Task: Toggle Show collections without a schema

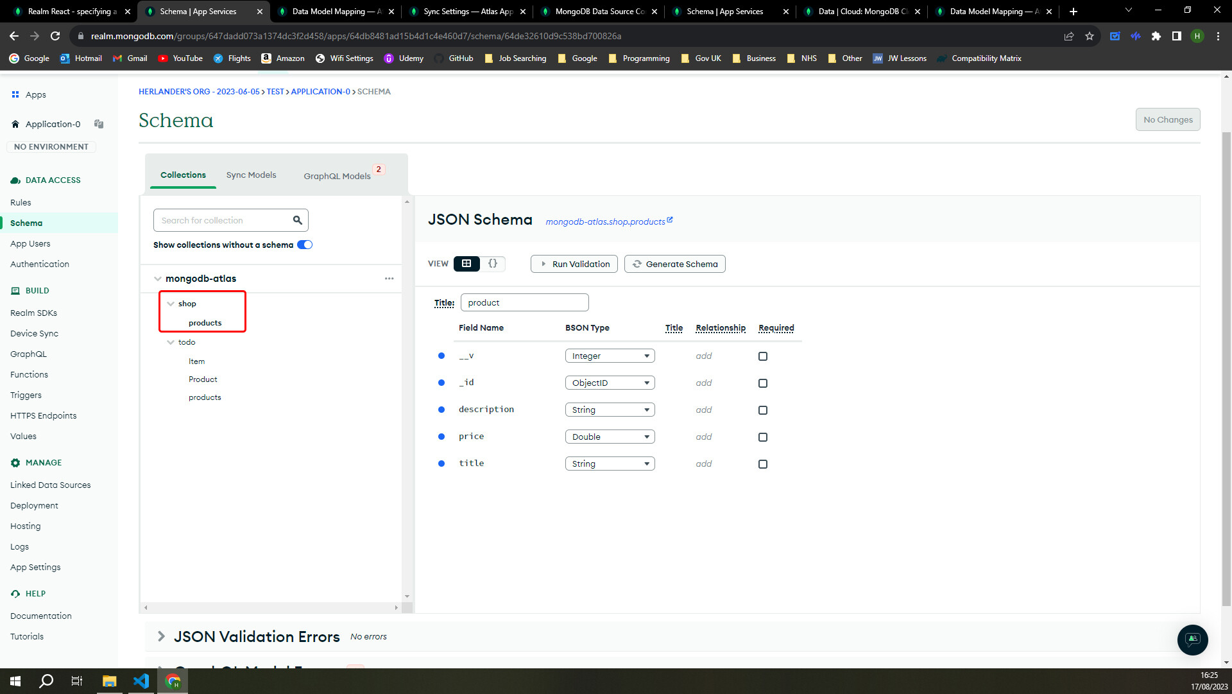Action: pyautogui.click(x=305, y=245)
